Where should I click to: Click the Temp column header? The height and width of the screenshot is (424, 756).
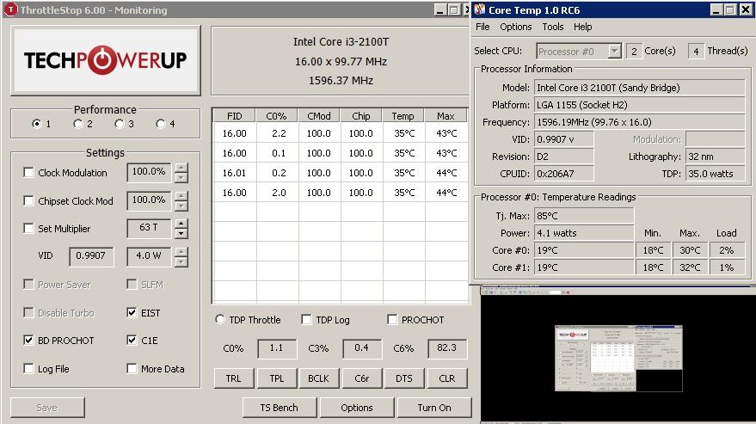403,116
